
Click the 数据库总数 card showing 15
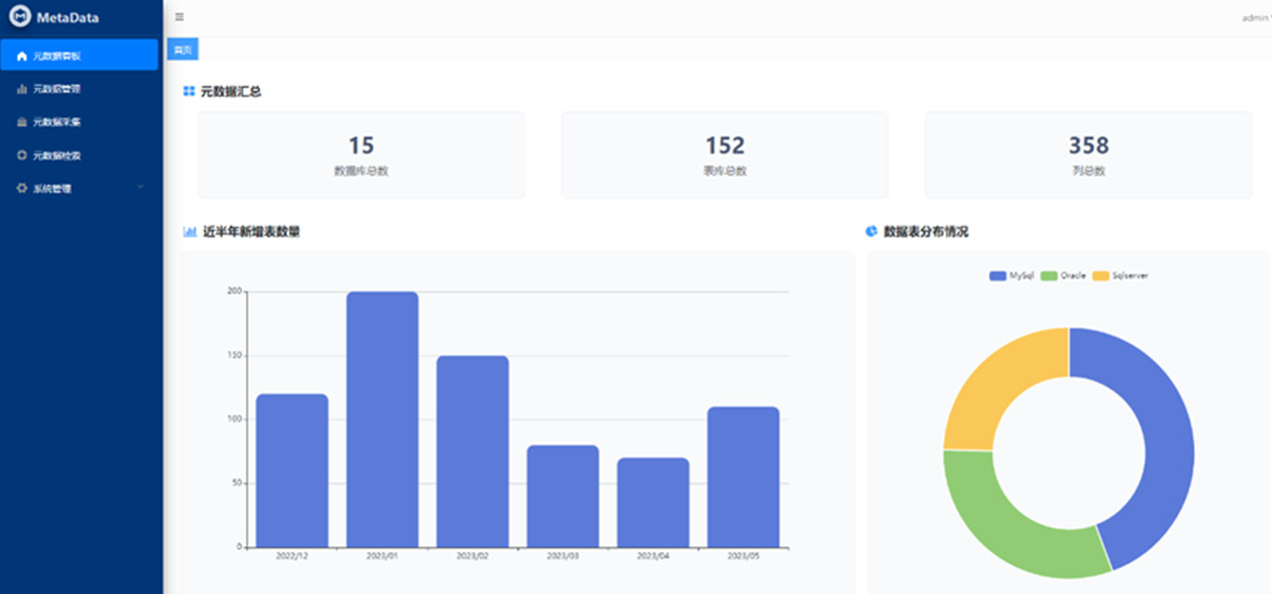361,155
